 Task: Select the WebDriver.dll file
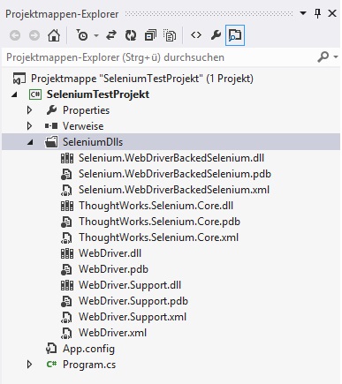[110, 253]
